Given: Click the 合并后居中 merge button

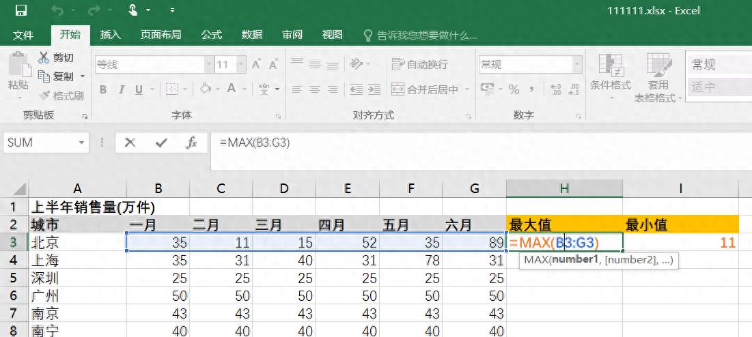Looking at the screenshot, I should 424,89.
